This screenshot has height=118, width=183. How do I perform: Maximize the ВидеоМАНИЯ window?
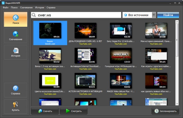coord(175,3)
